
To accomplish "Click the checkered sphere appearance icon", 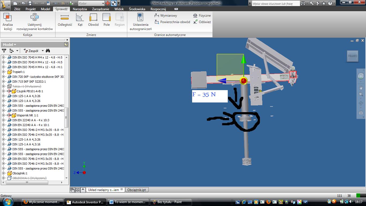I will 114,3.
